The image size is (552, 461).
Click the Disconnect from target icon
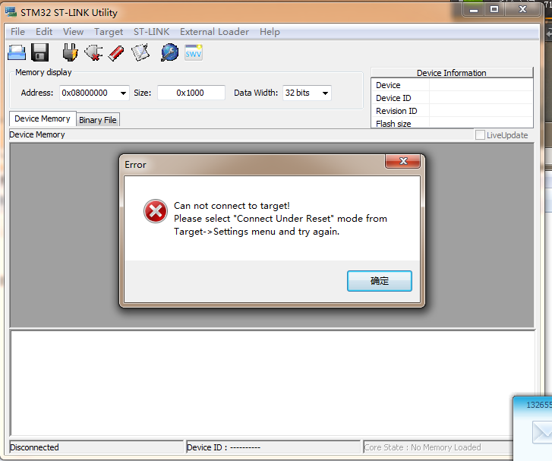pyautogui.click(x=93, y=53)
